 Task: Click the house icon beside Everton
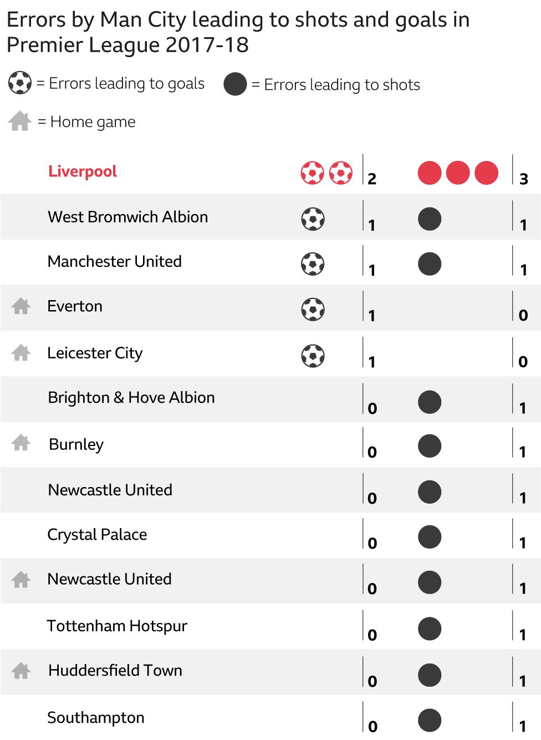coord(21,306)
